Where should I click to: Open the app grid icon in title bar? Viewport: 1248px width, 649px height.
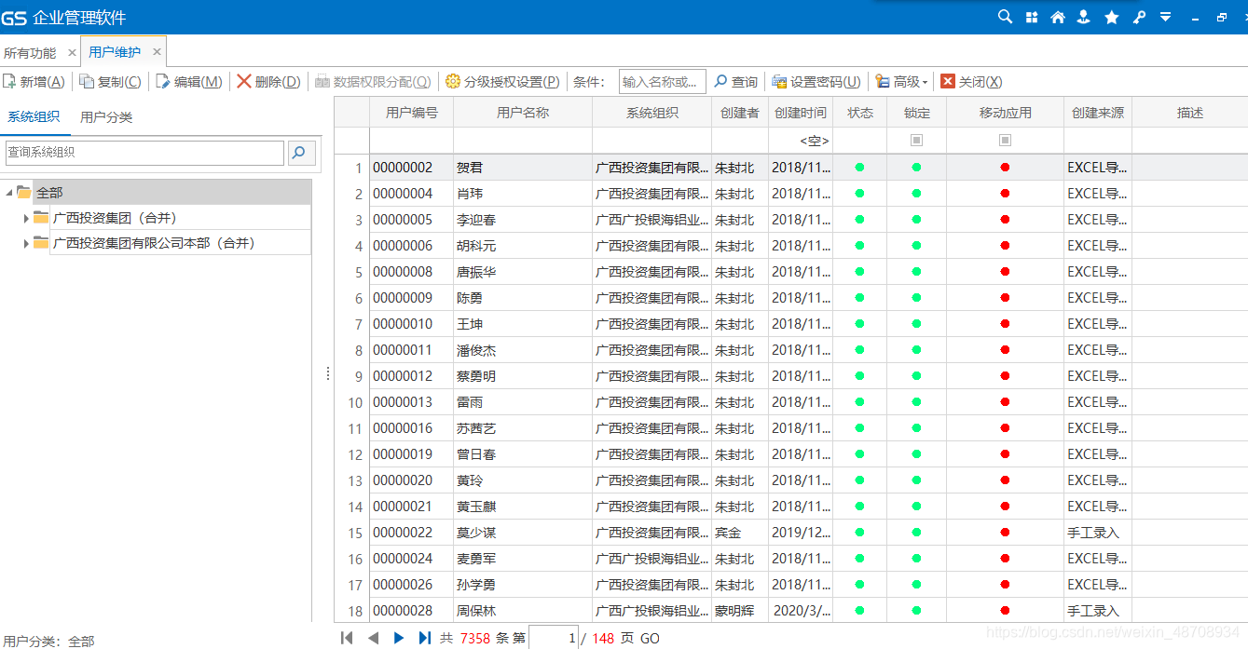[1032, 17]
